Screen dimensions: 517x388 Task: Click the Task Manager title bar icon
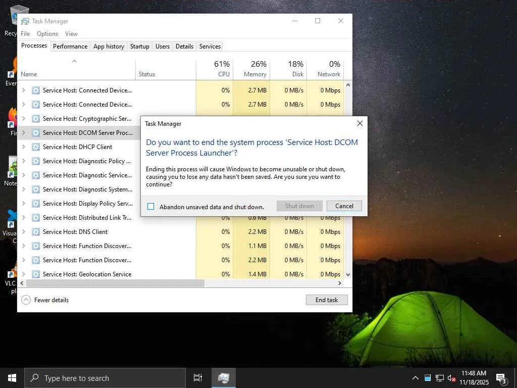(x=25, y=21)
